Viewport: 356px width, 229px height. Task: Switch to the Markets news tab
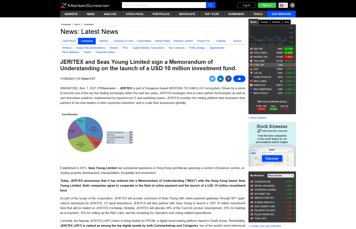tap(104, 41)
